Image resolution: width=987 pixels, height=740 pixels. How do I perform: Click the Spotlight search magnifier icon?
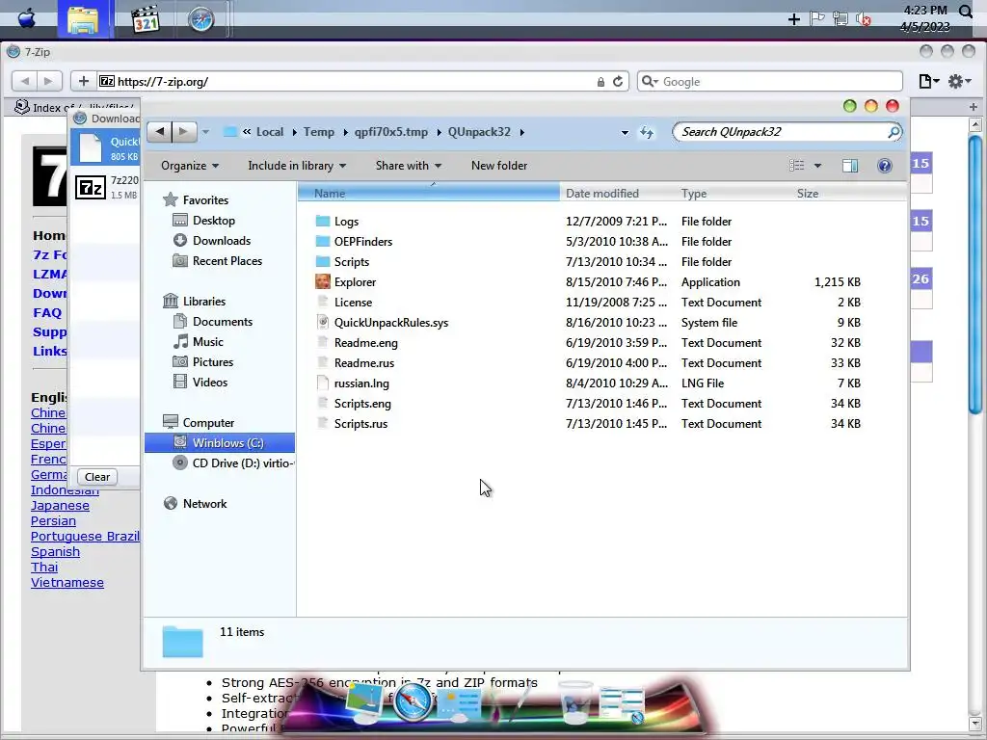click(x=966, y=12)
